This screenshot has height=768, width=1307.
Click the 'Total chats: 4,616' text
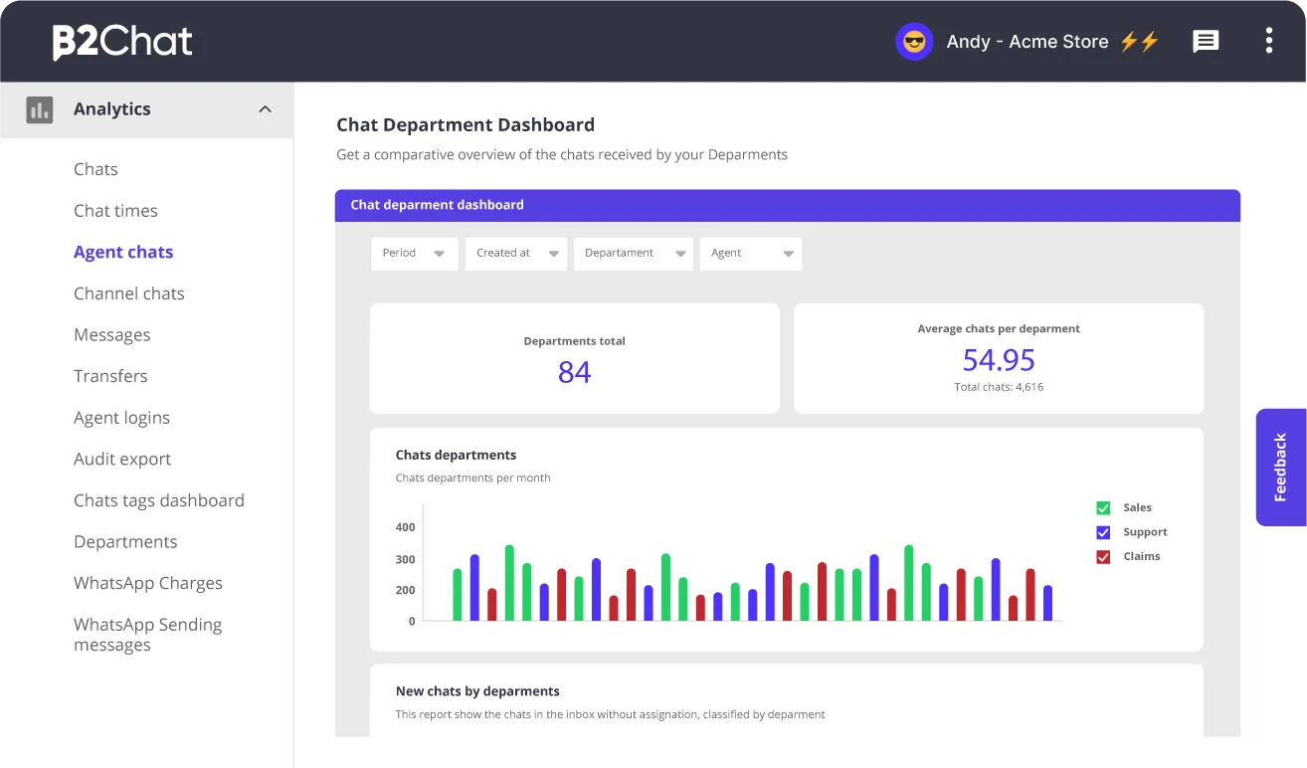coord(999,387)
